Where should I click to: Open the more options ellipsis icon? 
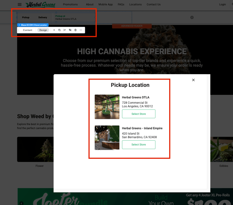tap(81, 30)
